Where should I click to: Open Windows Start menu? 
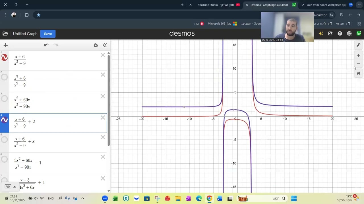294,198
